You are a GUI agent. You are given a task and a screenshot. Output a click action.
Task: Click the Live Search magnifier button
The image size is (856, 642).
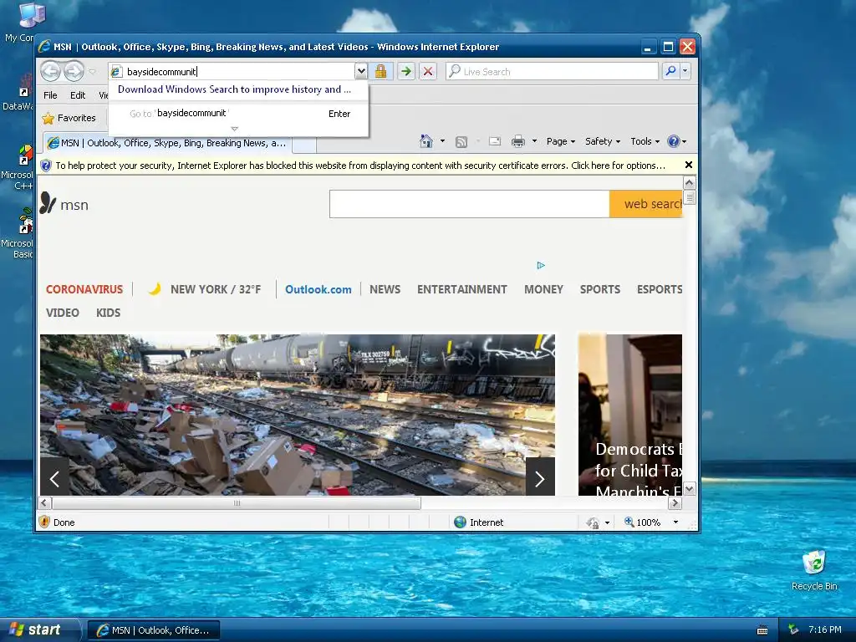[670, 71]
